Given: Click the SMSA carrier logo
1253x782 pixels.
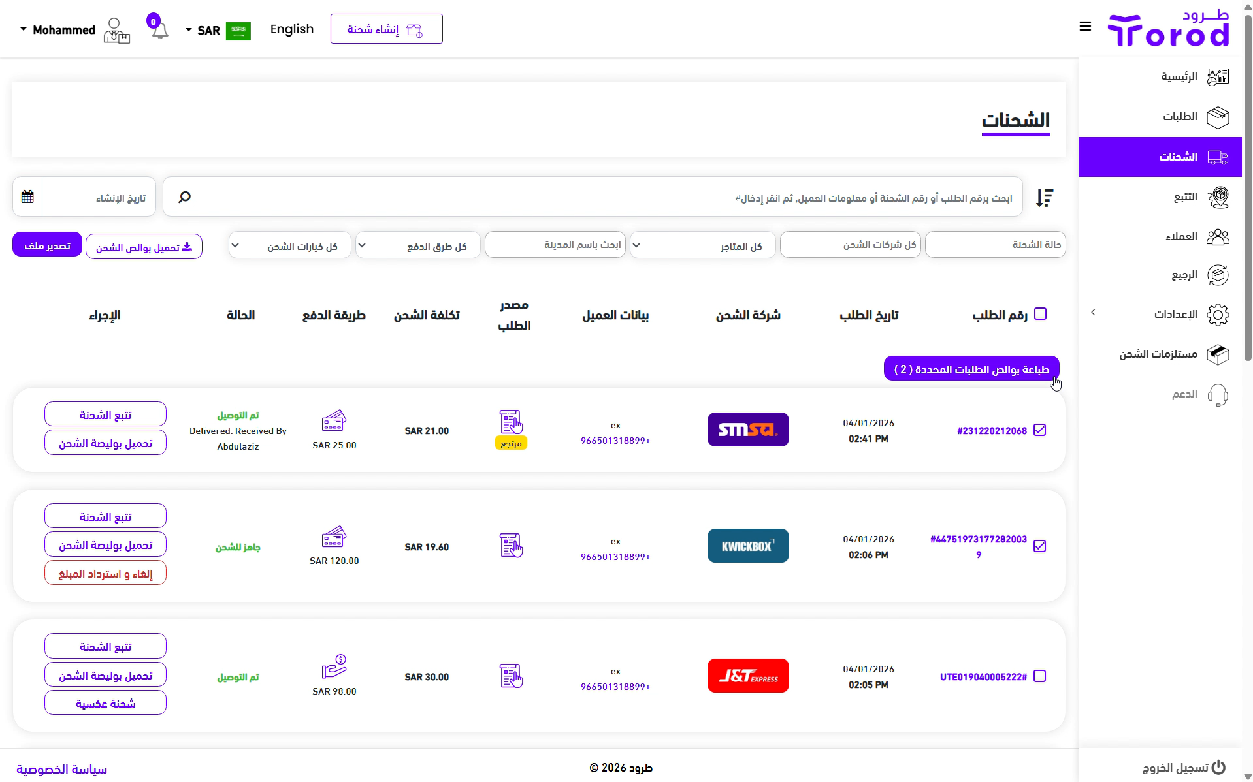Looking at the screenshot, I should pyautogui.click(x=748, y=430).
